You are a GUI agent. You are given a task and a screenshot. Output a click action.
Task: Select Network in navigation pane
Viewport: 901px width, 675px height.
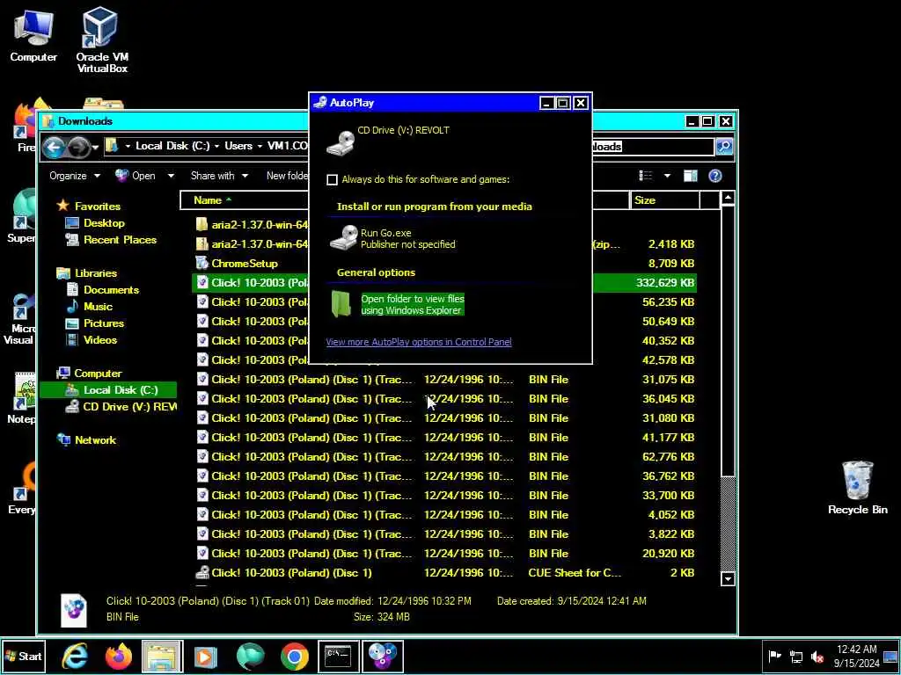(95, 440)
